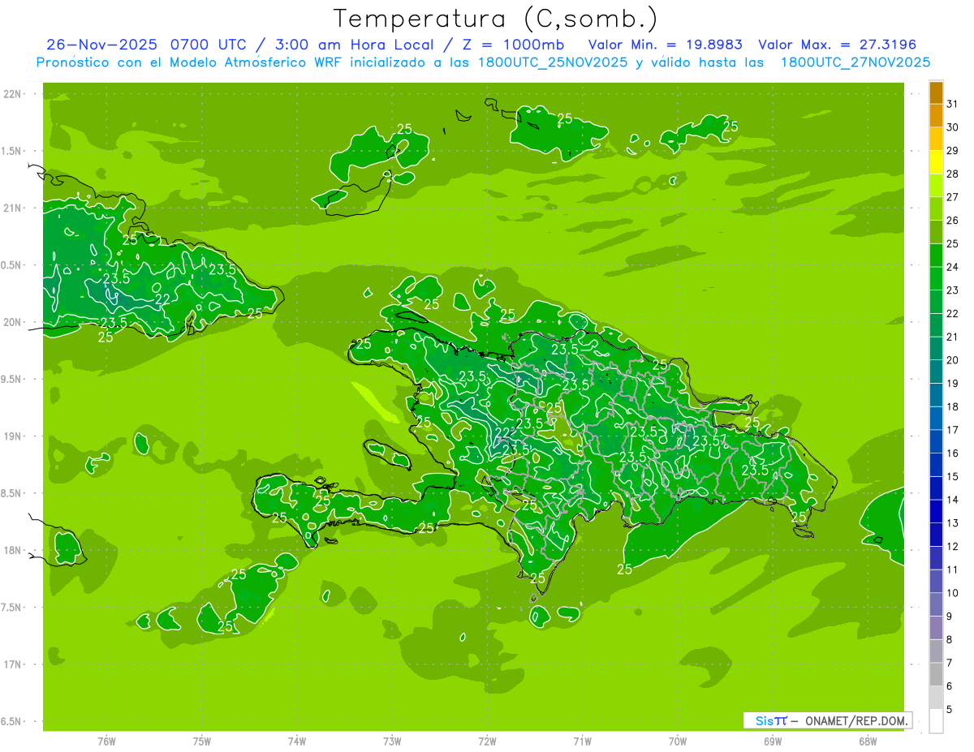Click the "8.5N" latitude axis label
Viewport: 974px width, 752px height.
11,493
